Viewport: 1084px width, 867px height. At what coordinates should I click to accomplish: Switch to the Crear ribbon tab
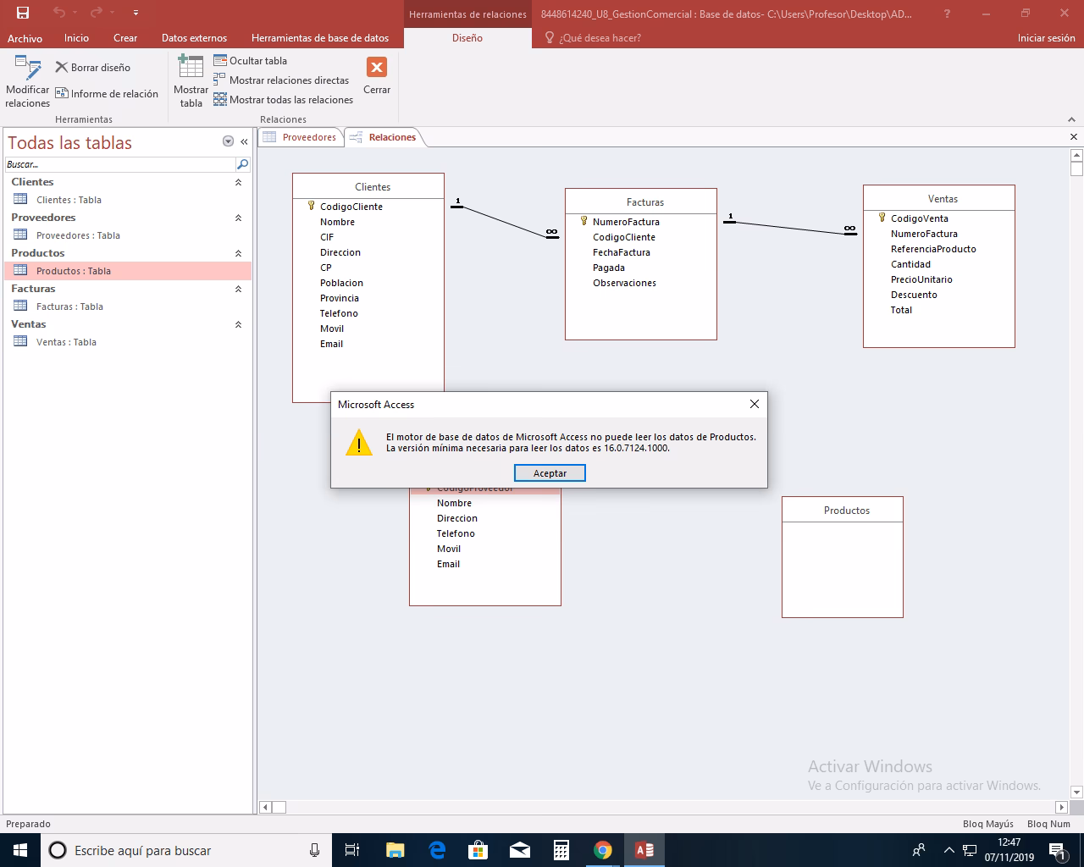pyautogui.click(x=125, y=38)
